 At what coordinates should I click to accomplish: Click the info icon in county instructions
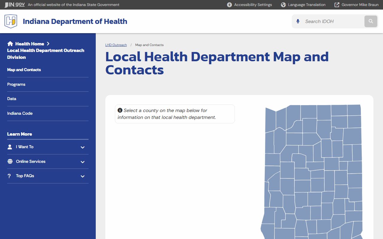(120, 110)
